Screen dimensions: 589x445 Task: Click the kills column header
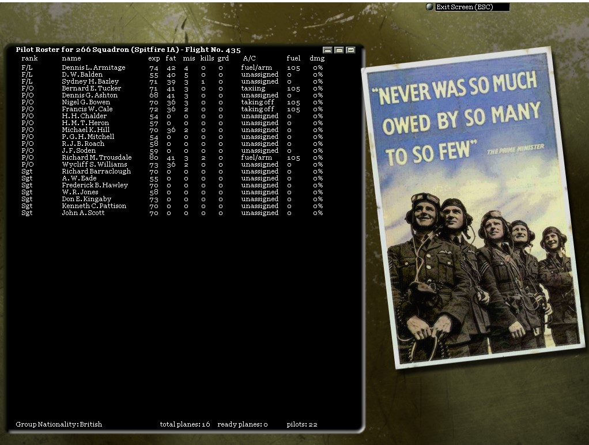207,58
